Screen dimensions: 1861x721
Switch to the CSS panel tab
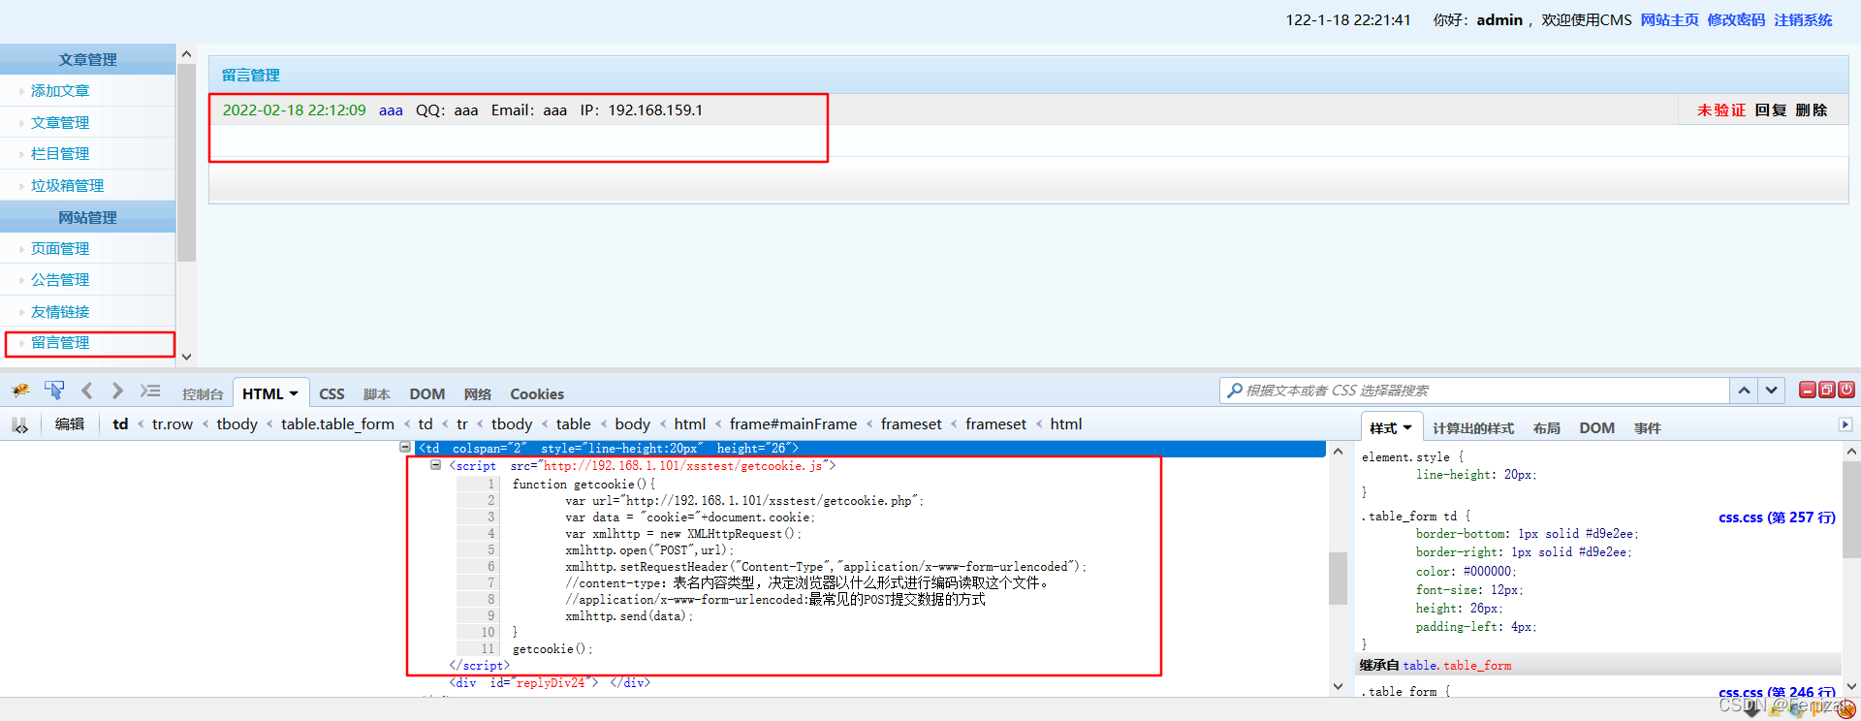(x=331, y=394)
